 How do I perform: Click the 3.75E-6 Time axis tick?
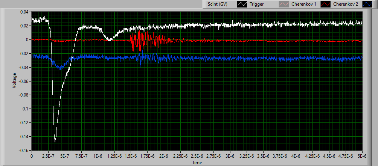(280, 156)
